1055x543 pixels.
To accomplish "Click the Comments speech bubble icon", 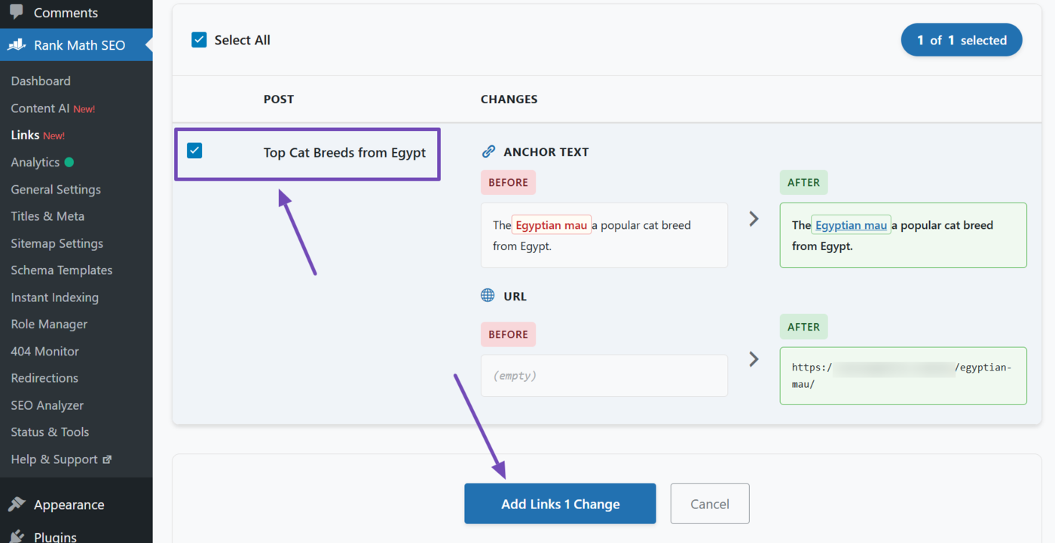I will [x=16, y=11].
